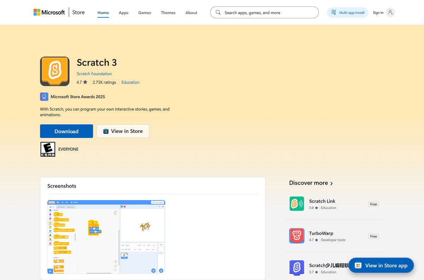The width and height of the screenshot is (424, 280).
Task: Open the Store home link
Action: [78, 12]
